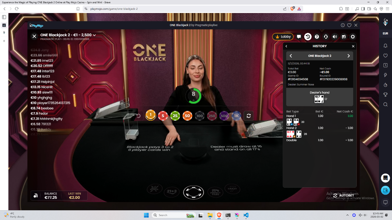Click the repeat bet icon beside chips
The height and width of the screenshot is (220, 392).
(x=249, y=116)
